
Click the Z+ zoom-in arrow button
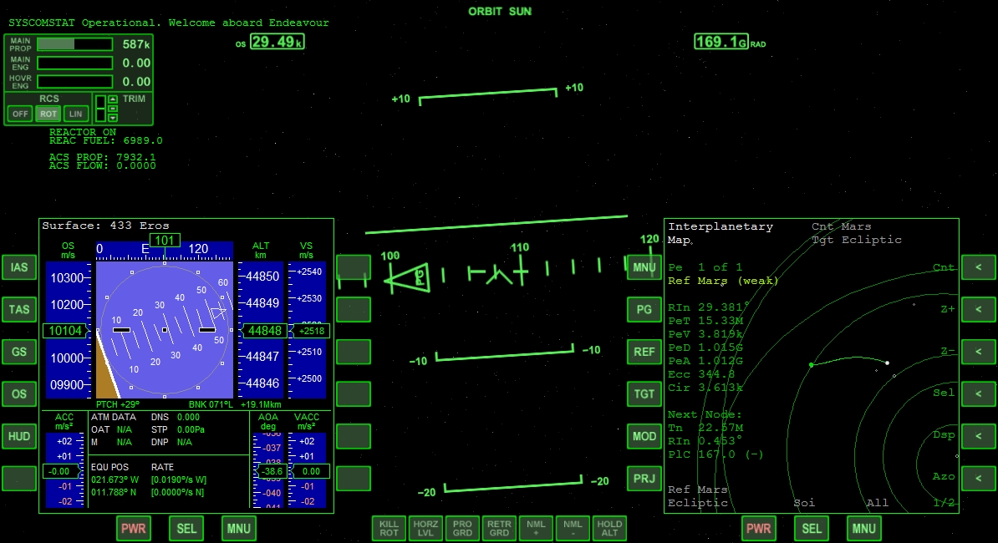pos(978,309)
